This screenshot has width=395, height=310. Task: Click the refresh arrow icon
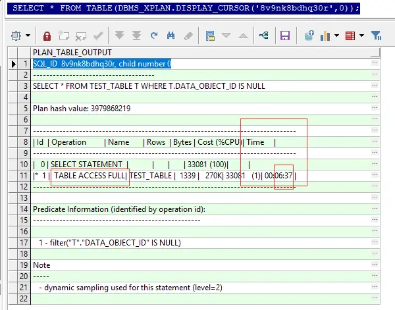[x=153, y=36]
